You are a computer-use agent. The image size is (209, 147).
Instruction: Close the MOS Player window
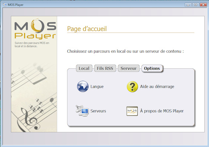pyautogui.click(x=203, y=5)
